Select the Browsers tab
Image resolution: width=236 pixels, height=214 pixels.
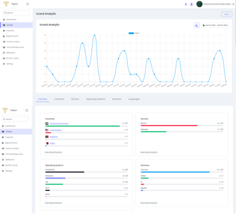pos(117,99)
